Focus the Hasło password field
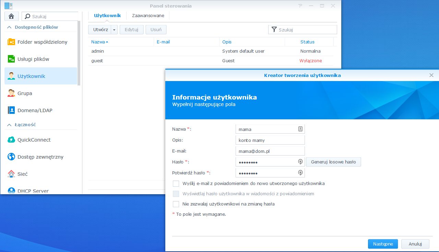This screenshot has height=252, width=439. (x=270, y=162)
